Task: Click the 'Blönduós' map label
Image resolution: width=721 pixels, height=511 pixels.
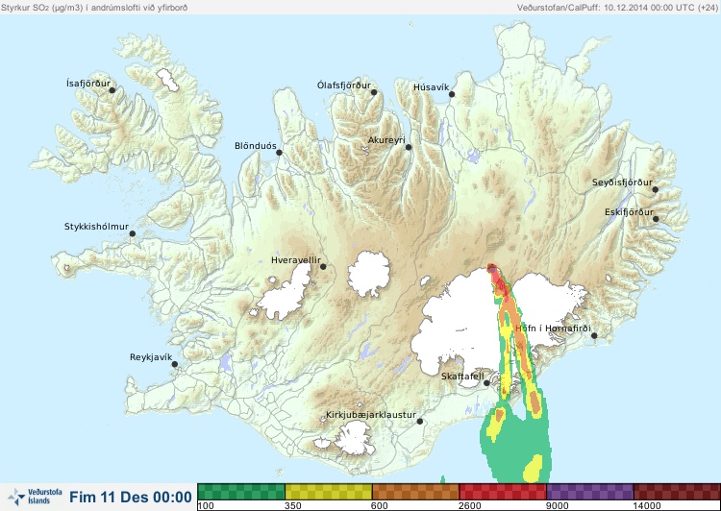Action: pos(256,146)
